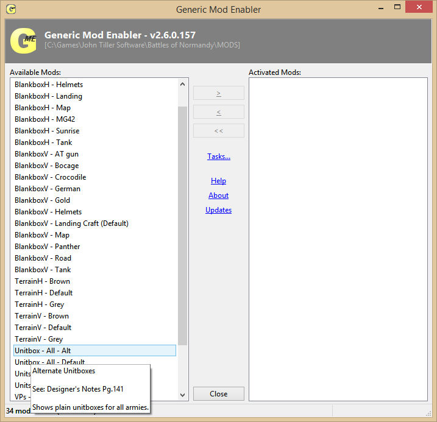Click the disable all '<<' button

(x=218, y=130)
